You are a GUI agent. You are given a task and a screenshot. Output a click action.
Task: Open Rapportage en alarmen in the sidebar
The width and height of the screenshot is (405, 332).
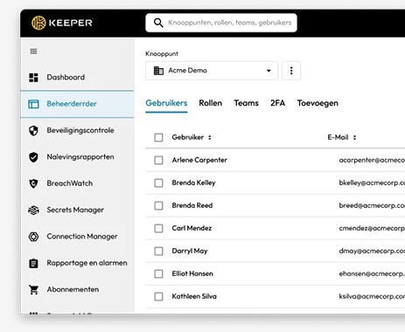click(x=77, y=263)
